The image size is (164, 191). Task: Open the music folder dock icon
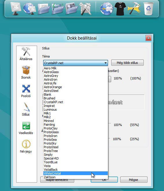[58, 9]
